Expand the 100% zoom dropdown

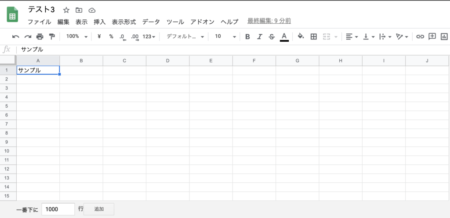click(x=77, y=36)
